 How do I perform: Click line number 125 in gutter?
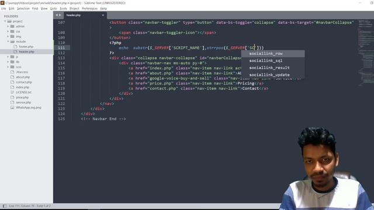click(x=61, y=119)
